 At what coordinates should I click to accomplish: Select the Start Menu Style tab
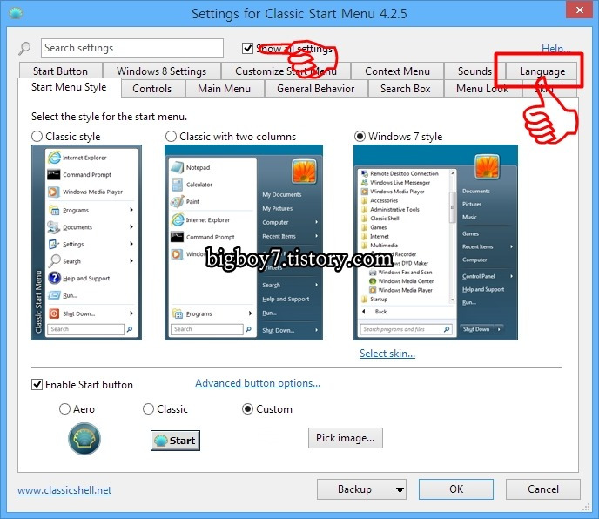click(69, 87)
